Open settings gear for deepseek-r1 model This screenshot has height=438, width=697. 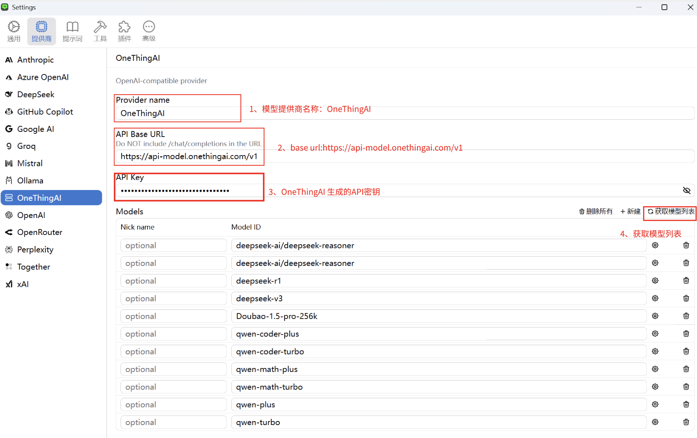[x=655, y=281]
